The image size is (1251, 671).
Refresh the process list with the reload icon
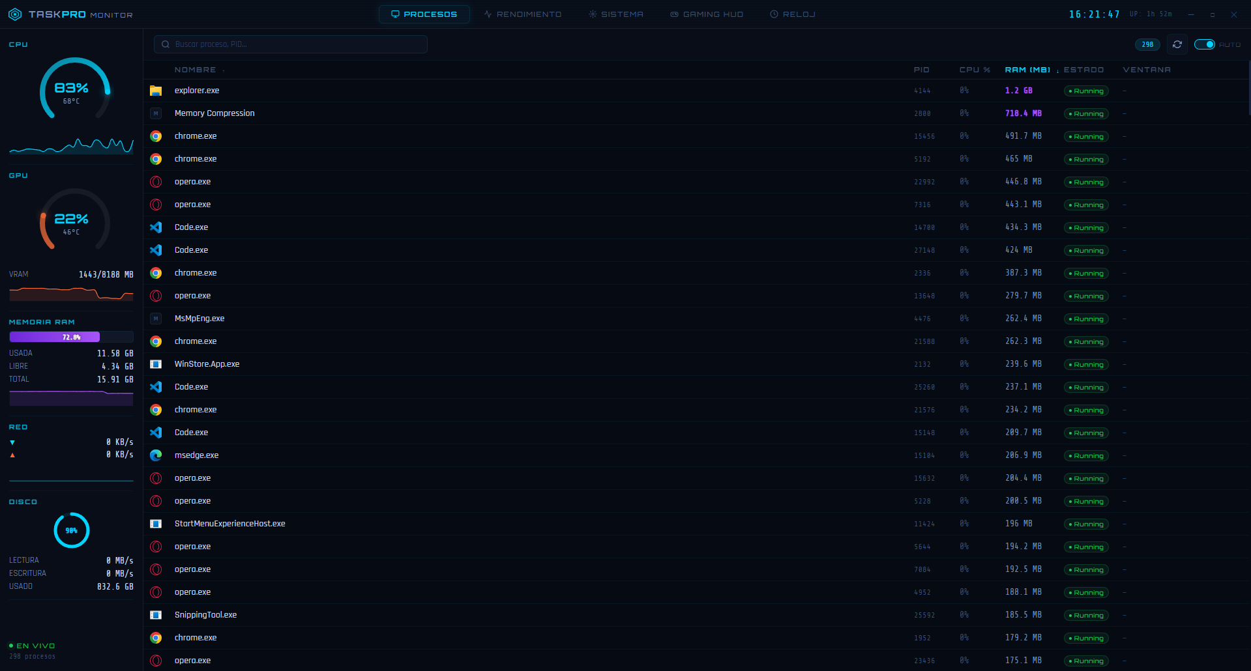coord(1177,44)
